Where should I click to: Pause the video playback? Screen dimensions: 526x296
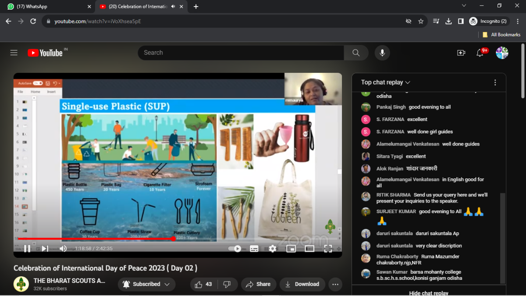point(27,249)
